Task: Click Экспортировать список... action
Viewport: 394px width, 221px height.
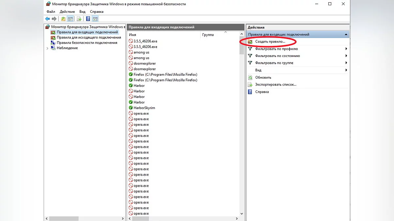Action: (275, 84)
